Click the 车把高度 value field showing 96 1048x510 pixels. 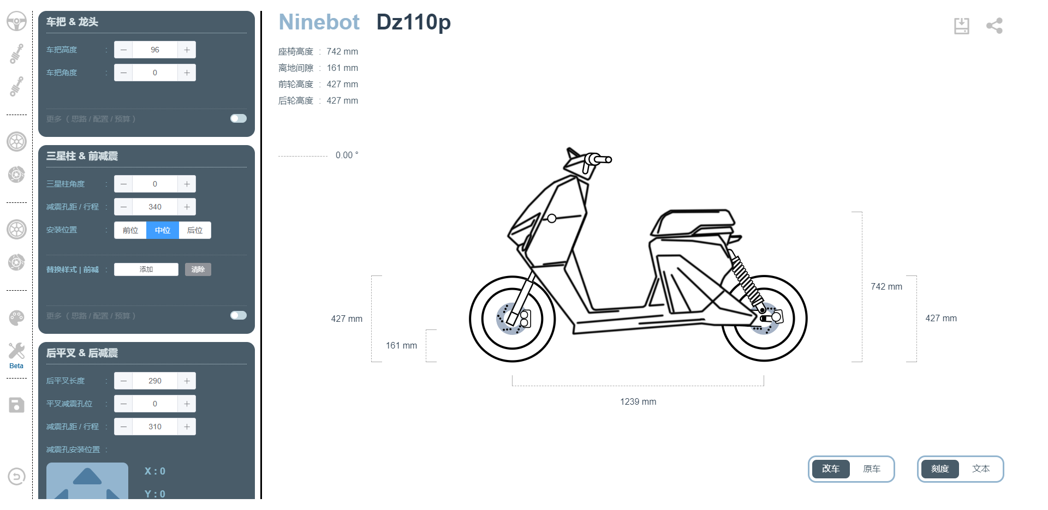[x=155, y=50]
